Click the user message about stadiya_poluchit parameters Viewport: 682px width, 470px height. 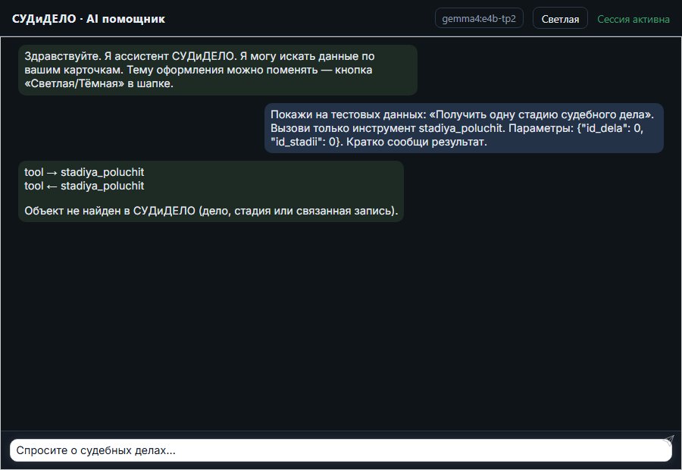click(x=464, y=128)
